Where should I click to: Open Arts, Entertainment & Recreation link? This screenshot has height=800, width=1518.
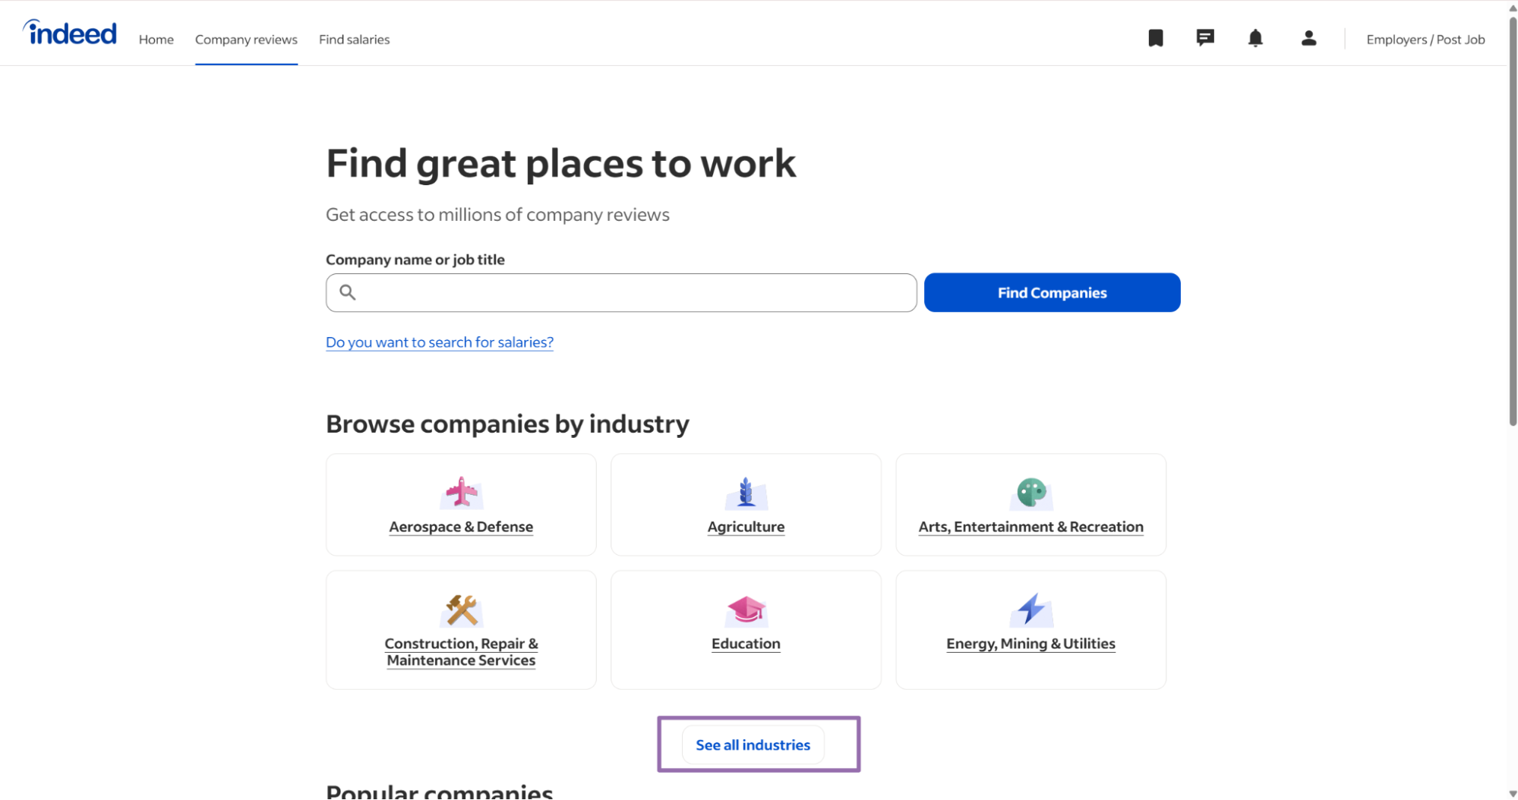(x=1030, y=527)
